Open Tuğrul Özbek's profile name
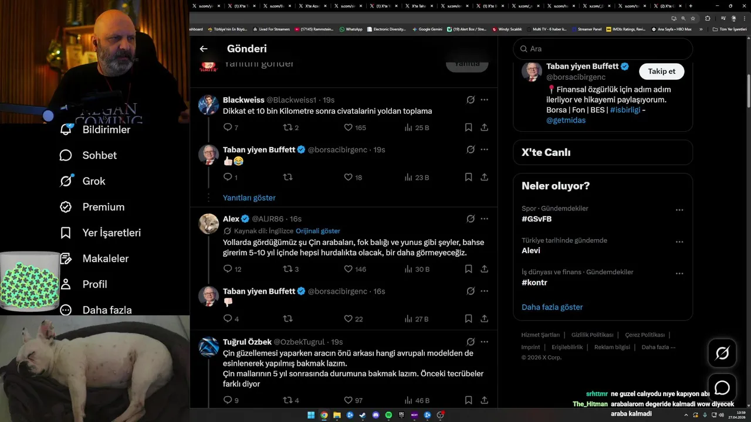Viewport: 751px width, 422px height. pos(247,342)
